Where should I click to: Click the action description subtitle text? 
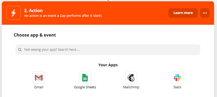coord(63,16)
